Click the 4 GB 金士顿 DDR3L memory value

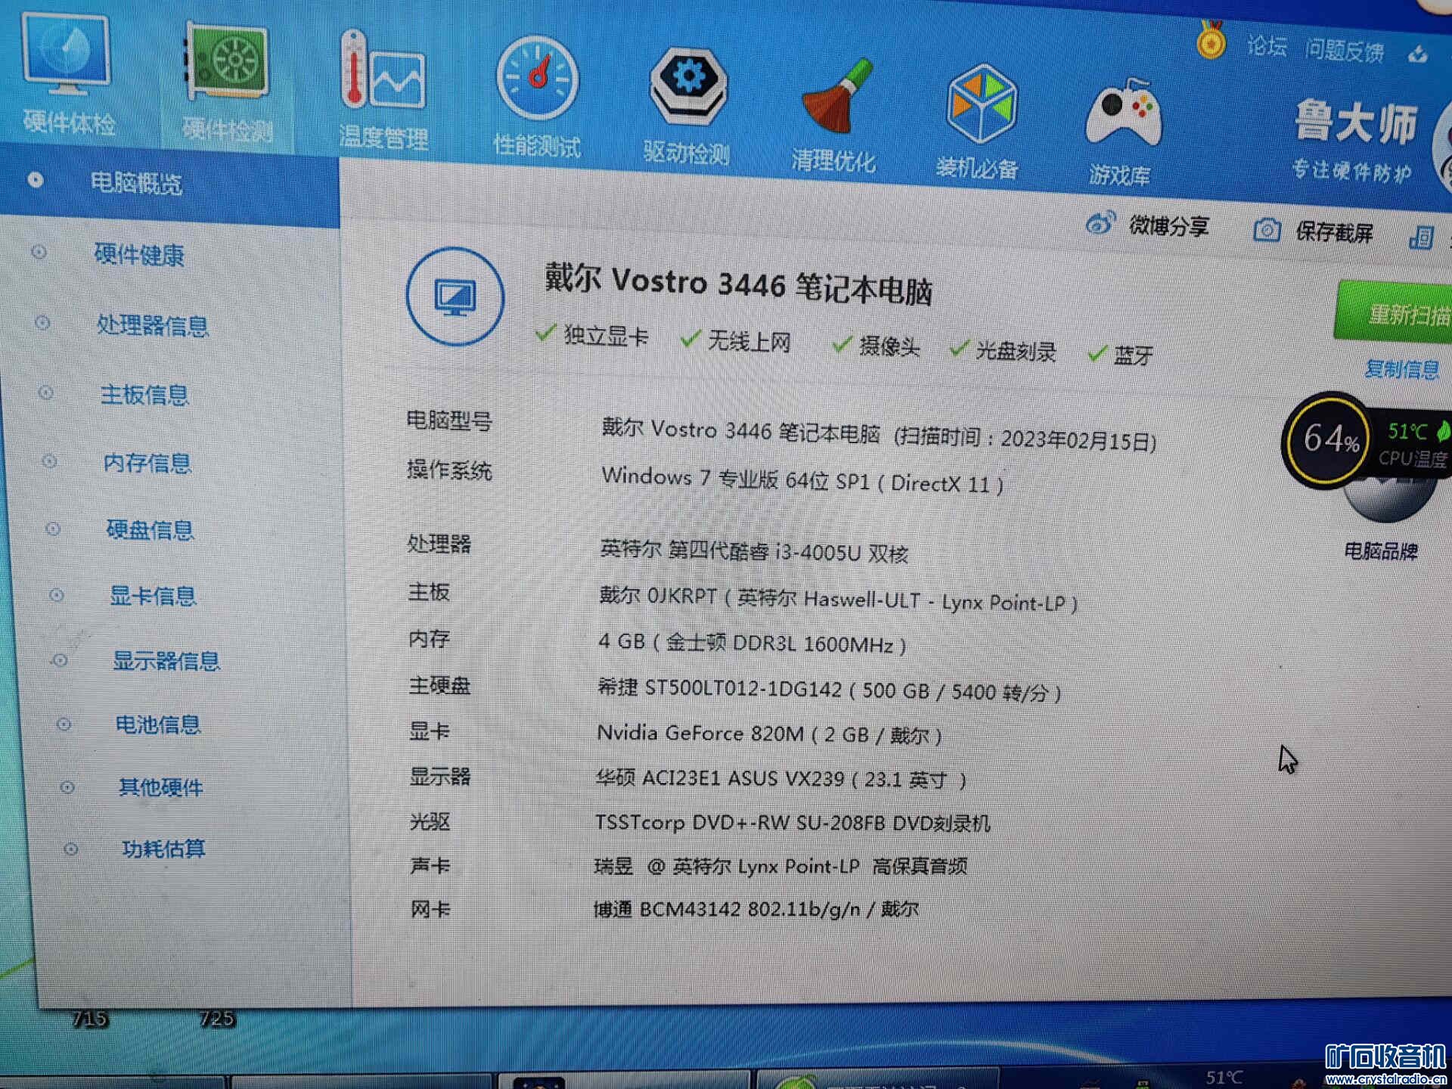click(x=752, y=643)
